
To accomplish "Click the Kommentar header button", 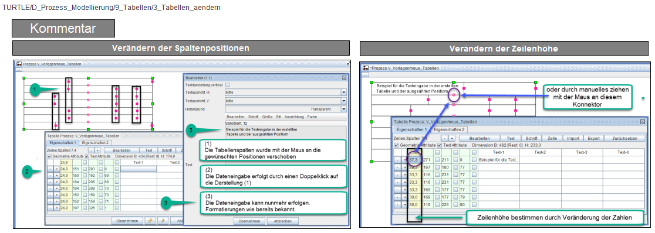I will click(x=63, y=28).
